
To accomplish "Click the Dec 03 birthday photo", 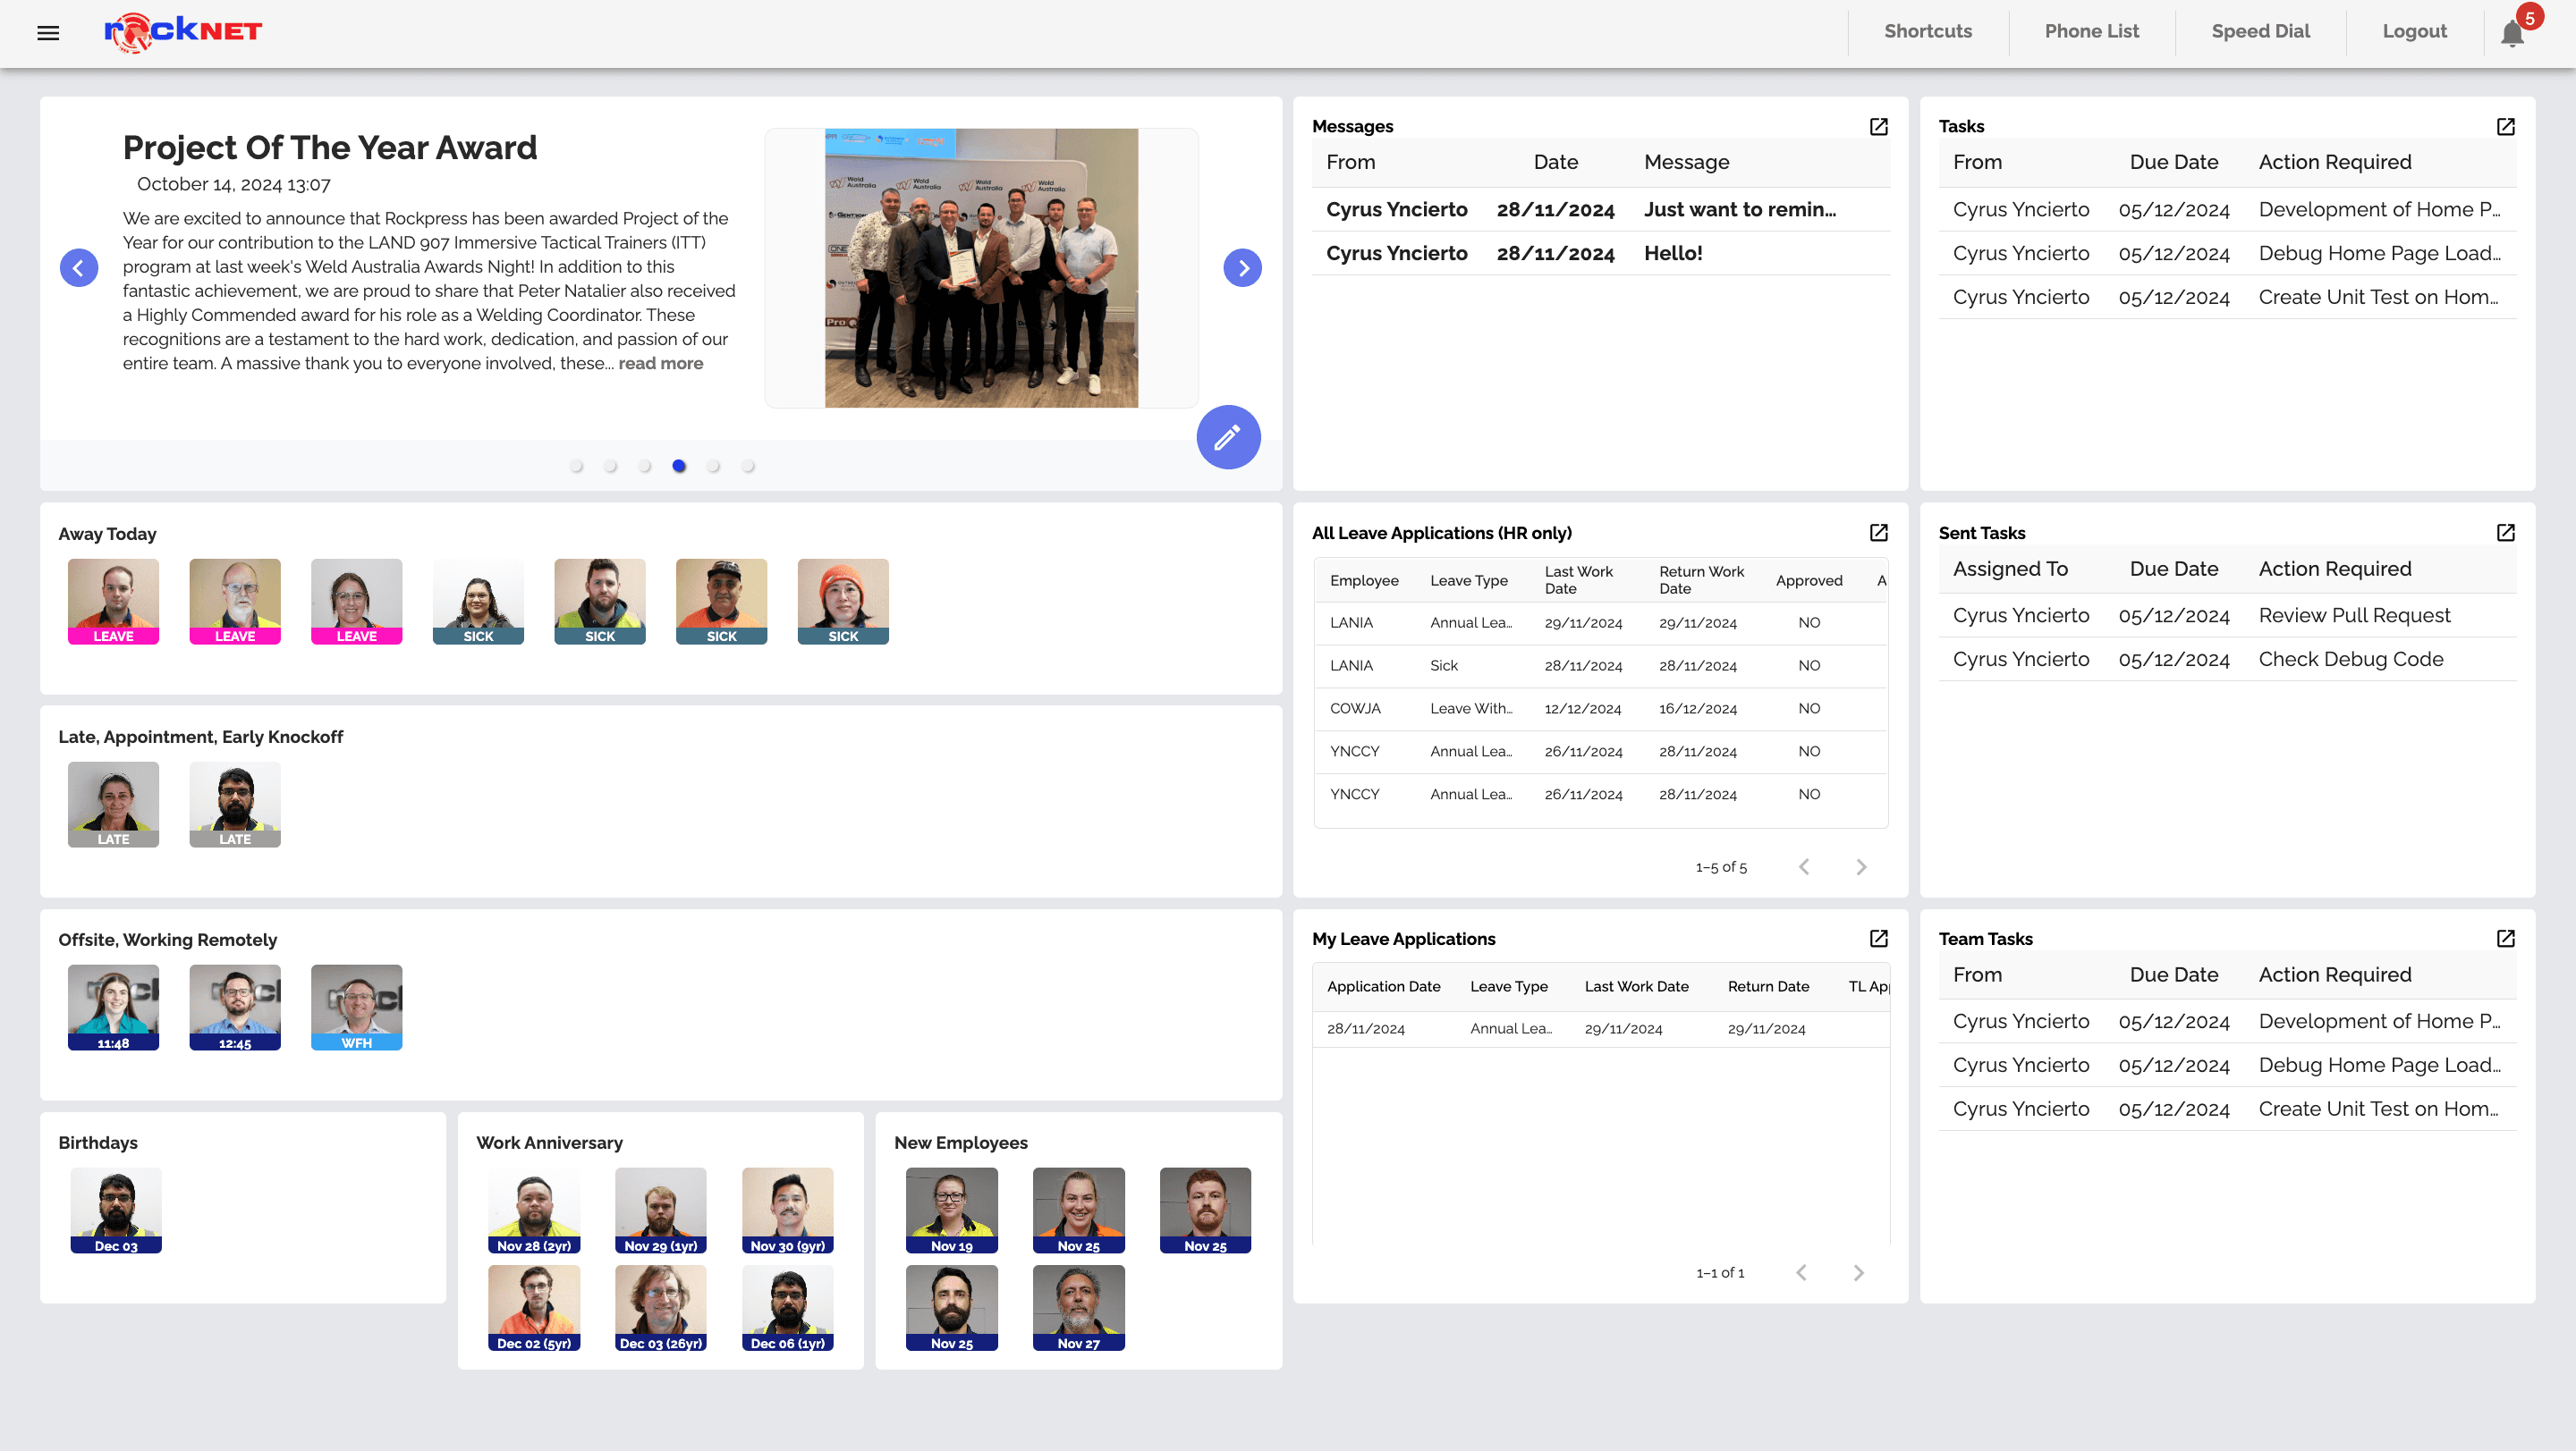I will coord(116,1211).
